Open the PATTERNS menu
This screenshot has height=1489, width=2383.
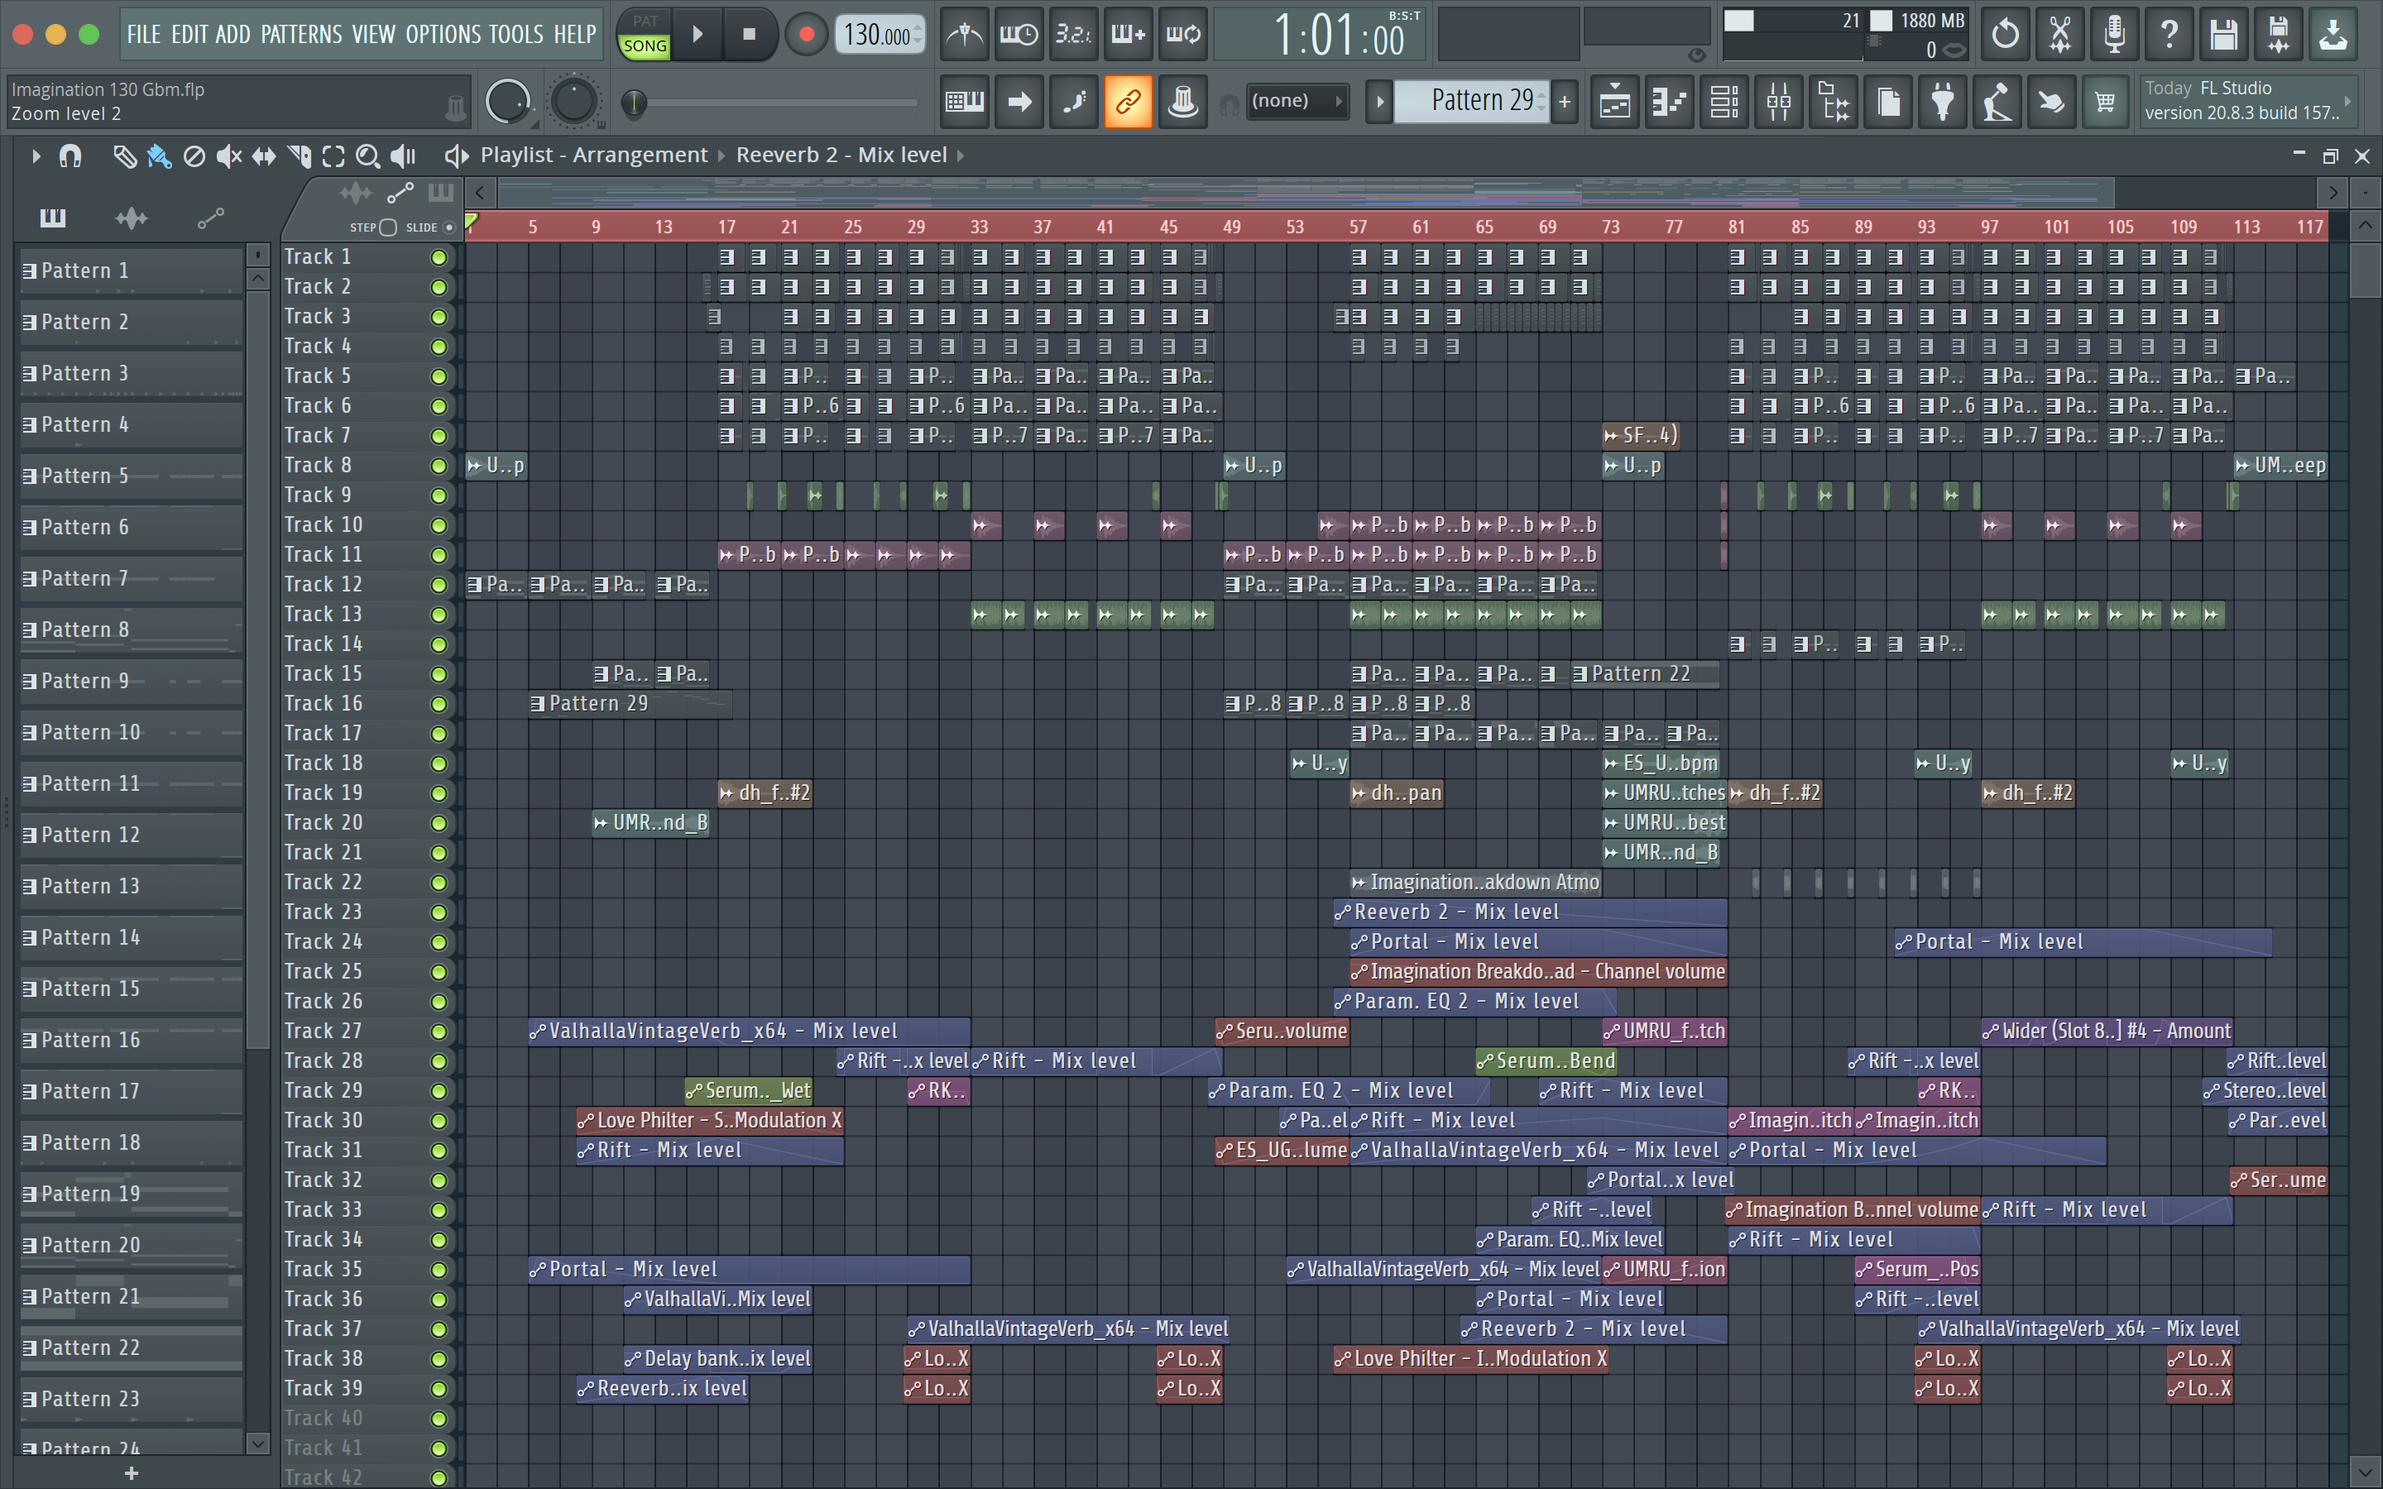301,35
